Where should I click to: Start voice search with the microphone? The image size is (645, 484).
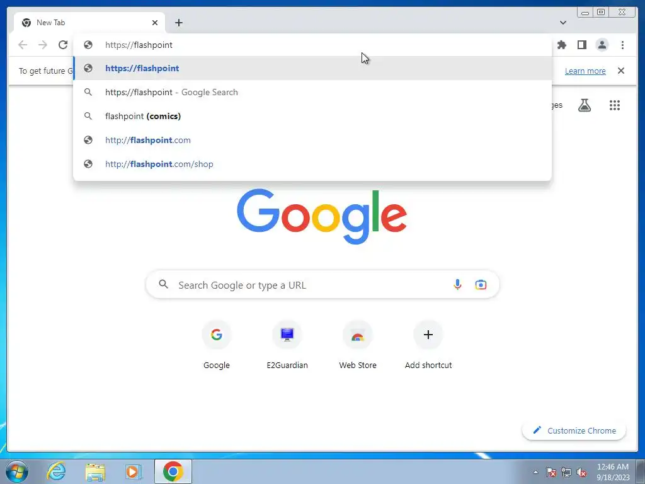tap(457, 284)
